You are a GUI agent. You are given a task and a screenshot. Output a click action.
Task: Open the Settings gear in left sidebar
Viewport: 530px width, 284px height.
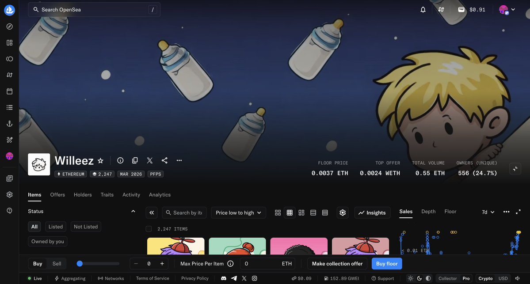pos(9,194)
